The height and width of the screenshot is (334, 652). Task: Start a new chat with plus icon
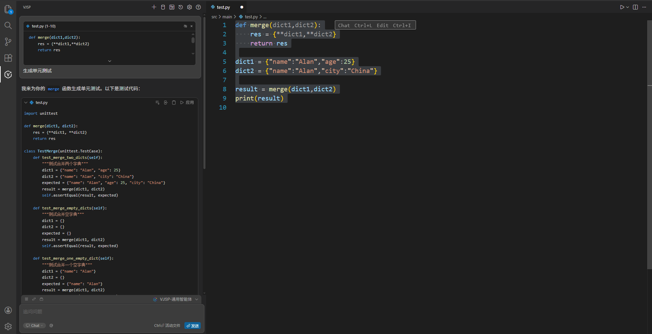pyautogui.click(x=154, y=7)
